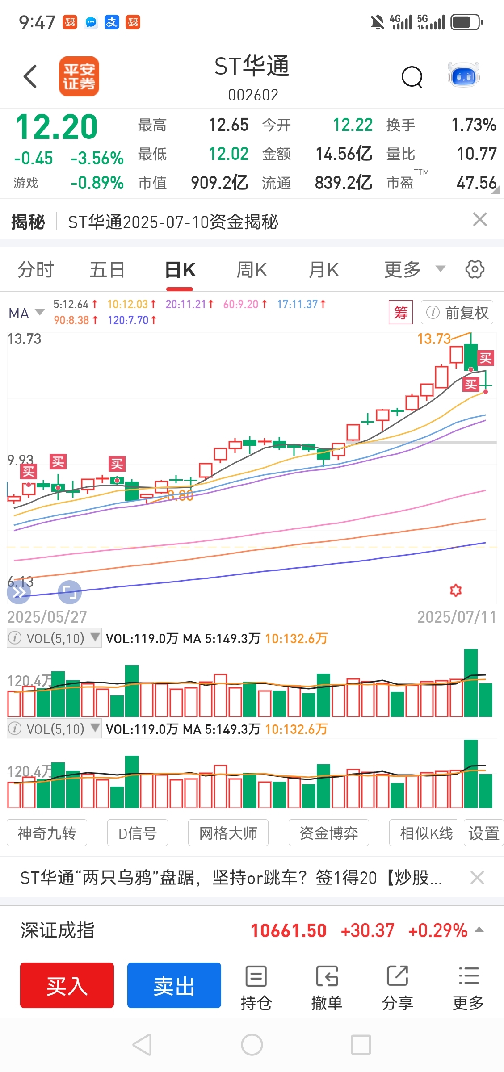This screenshot has height=1072, width=504.
Task: Select the 日K tab
Action: 180,270
